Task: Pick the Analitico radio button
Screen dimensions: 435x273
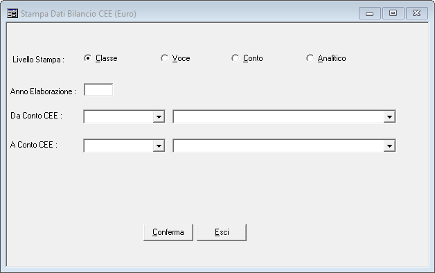Action: pos(310,58)
